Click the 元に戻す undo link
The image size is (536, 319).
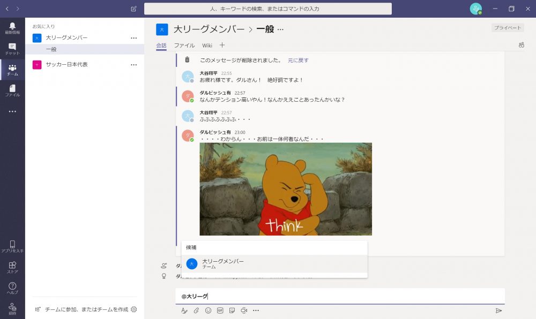pos(298,60)
